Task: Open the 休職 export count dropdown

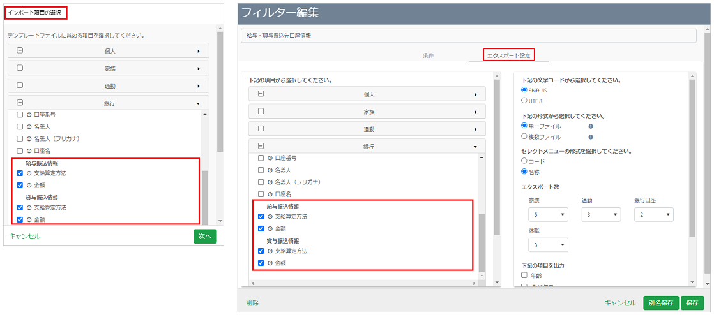Action: 548,245
